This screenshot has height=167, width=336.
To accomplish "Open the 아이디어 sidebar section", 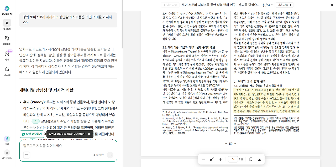I will tap(7, 41).
